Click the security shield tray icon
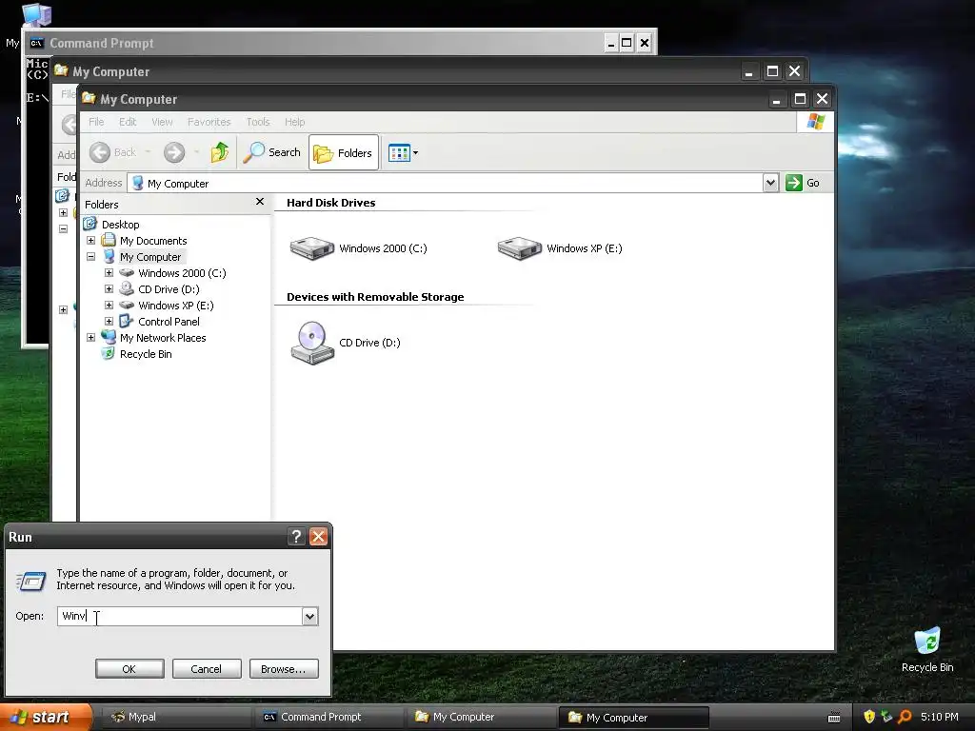 pos(869,717)
